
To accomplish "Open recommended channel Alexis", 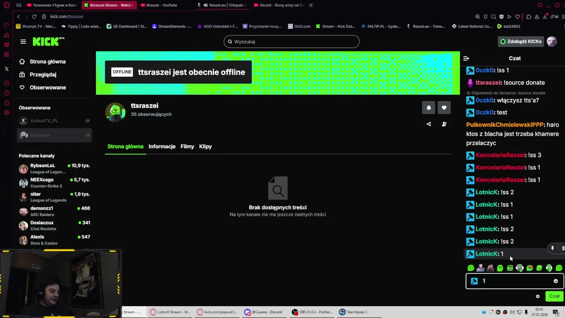I will 54,240.
